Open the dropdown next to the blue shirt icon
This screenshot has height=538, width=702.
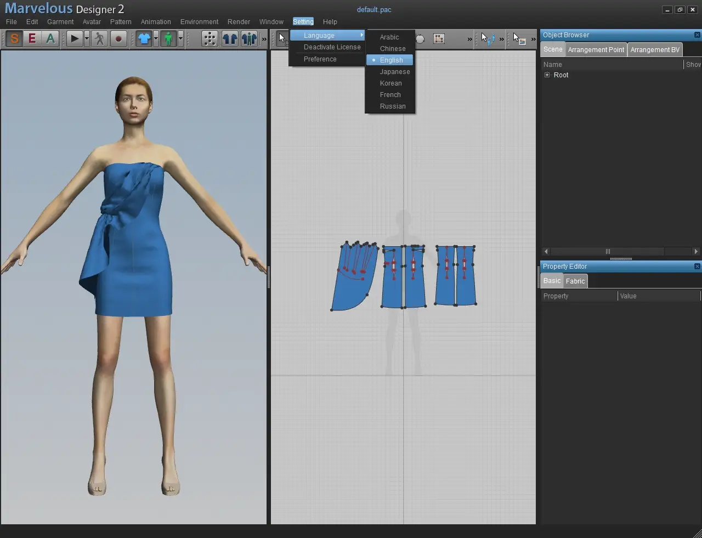pos(156,38)
